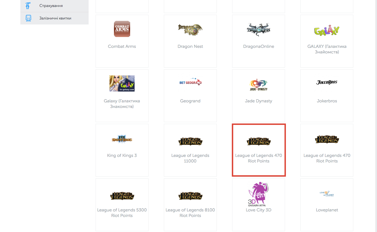The height and width of the screenshot is (232, 377).
Task: Open the colorful GALAXY Знайомств logo
Action: click(327, 31)
